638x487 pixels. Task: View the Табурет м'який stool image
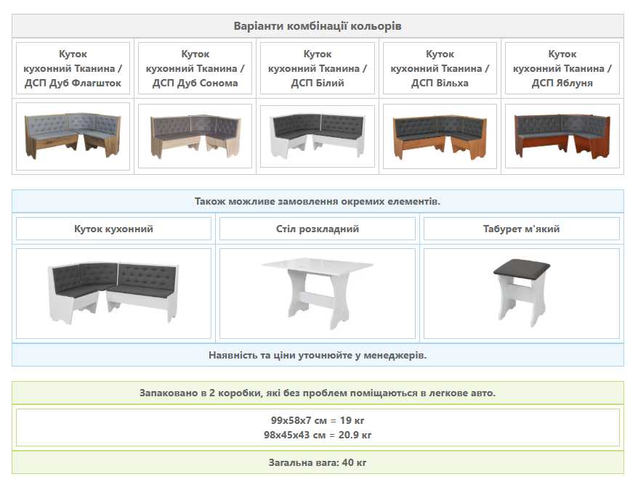(521, 293)
